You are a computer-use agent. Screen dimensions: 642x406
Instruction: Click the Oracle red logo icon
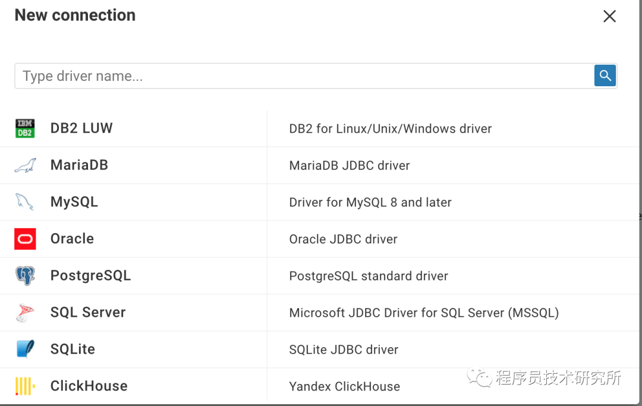pyautogui.click(x=24, y=238)
